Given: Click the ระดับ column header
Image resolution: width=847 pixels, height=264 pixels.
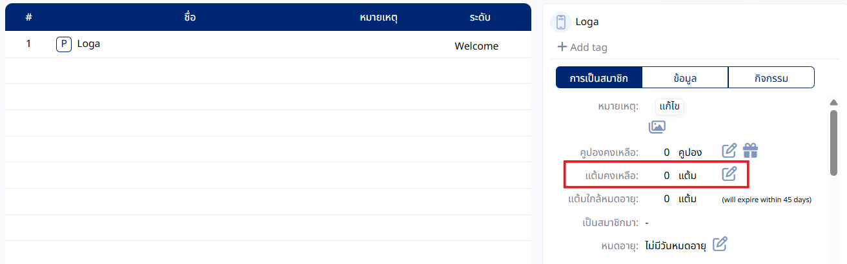Looking at the screenshot, I should pos(480,17).
